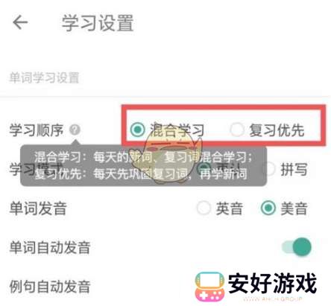Select 拼写 as the learning mode

[x=269, y=169]
